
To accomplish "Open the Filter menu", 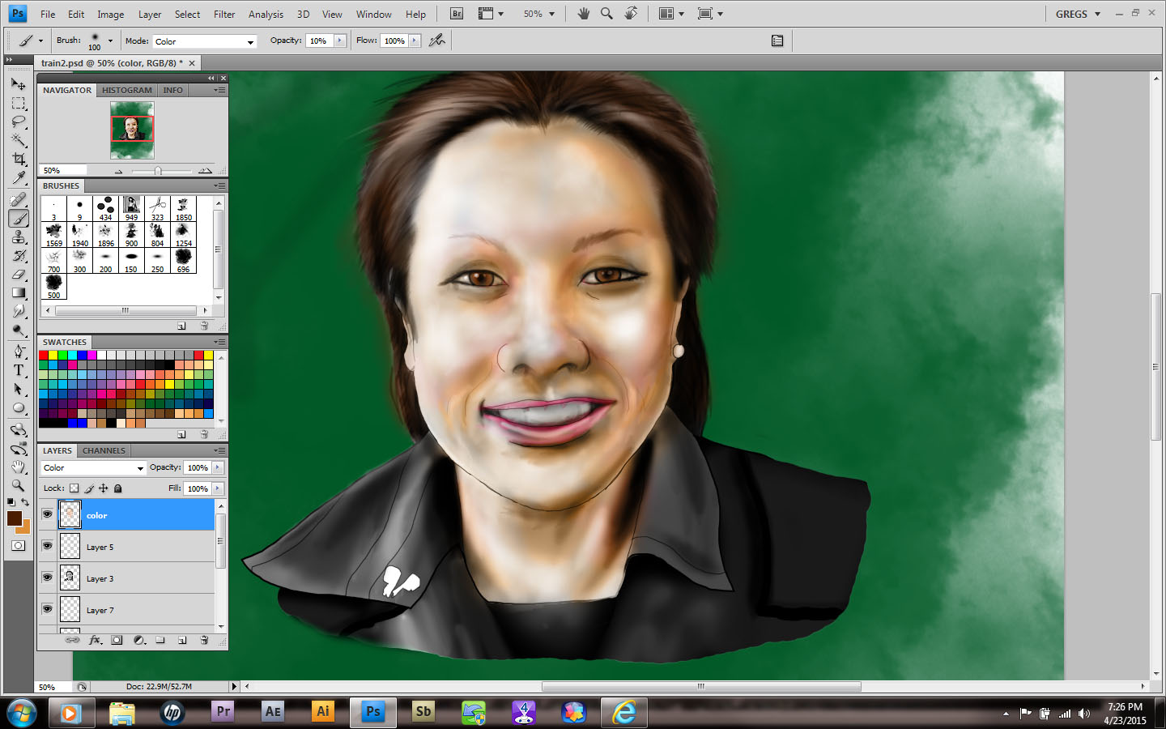I will [224, 15].
